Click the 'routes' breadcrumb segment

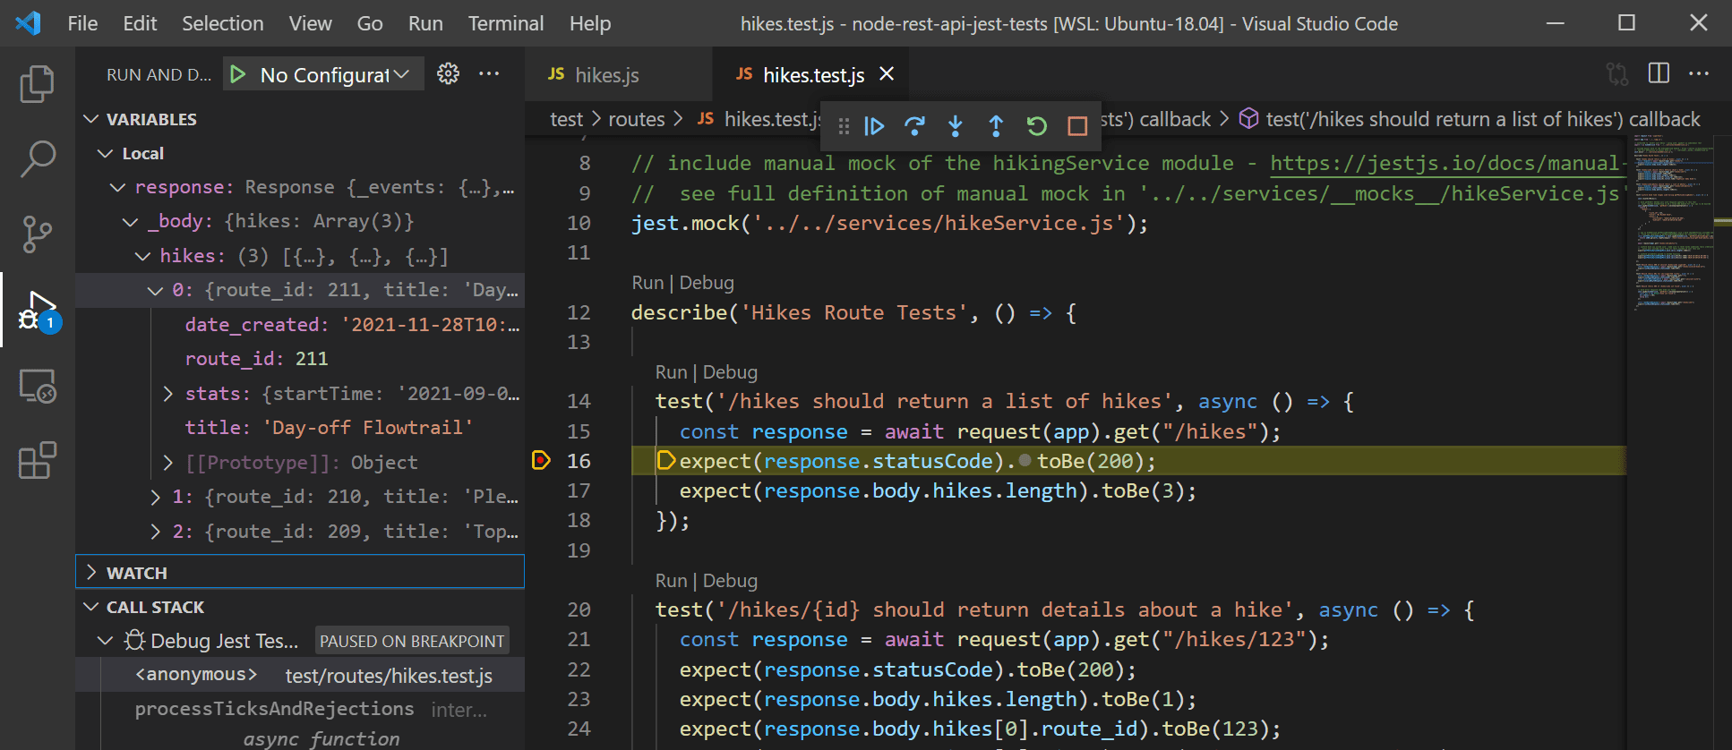(637, 119)
